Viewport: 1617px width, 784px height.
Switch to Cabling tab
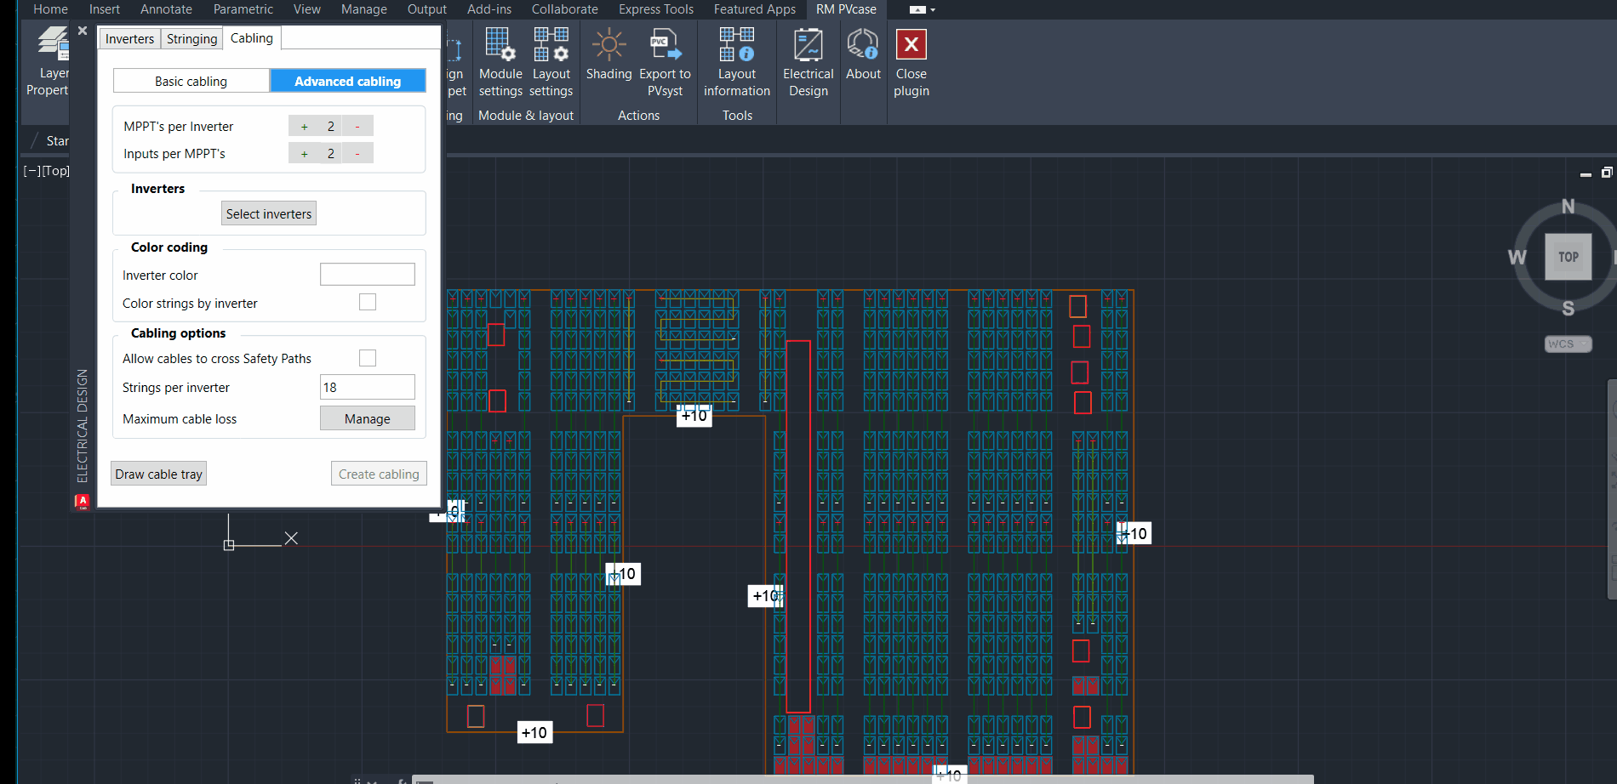point(252,38)
